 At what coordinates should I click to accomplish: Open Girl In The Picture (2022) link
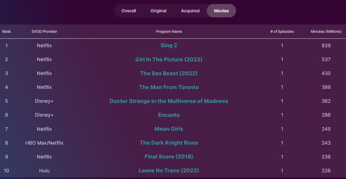(x=169, y=59)
